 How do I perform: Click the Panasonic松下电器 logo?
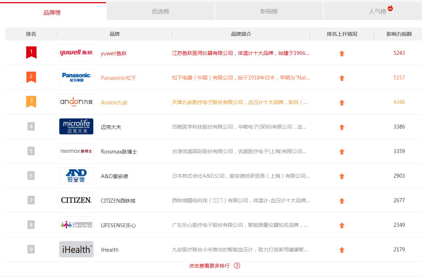(76, 77)
